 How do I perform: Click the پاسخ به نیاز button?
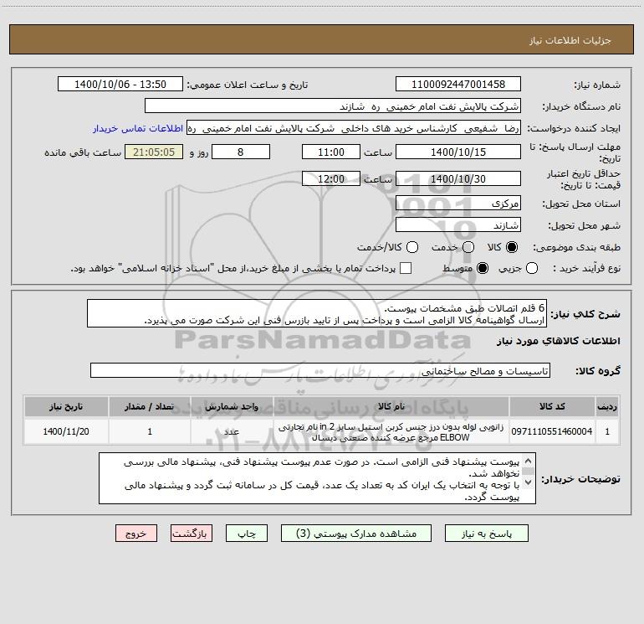[x=486, y=533]
